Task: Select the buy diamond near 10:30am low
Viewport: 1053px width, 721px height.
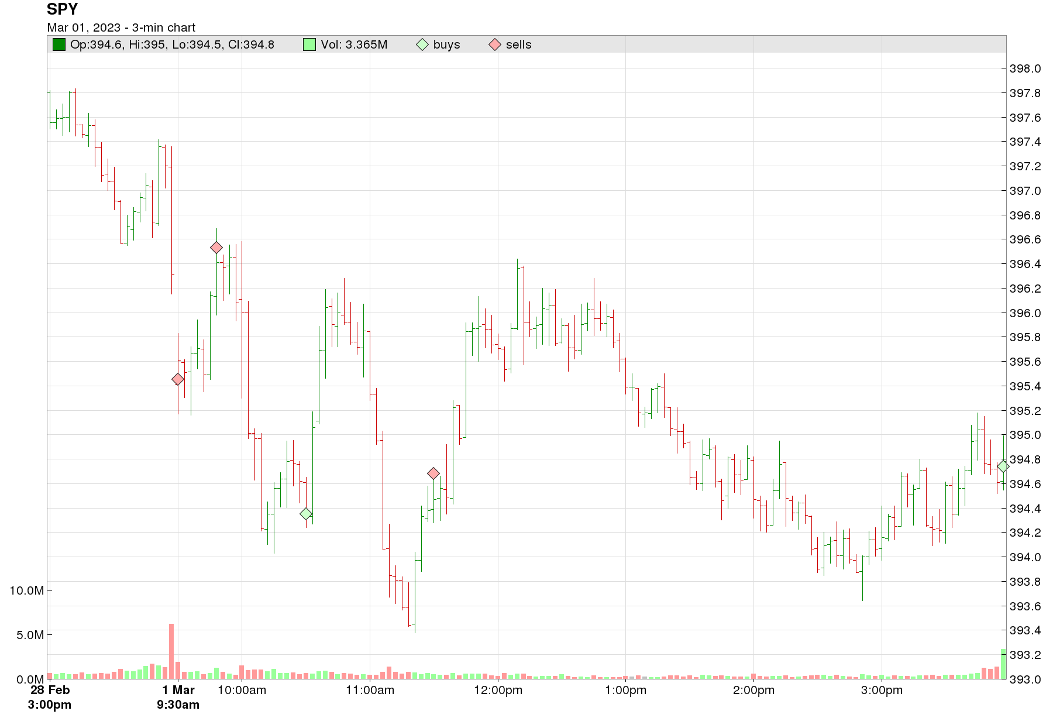Action: pyautogui.click(x=306, y=514)
